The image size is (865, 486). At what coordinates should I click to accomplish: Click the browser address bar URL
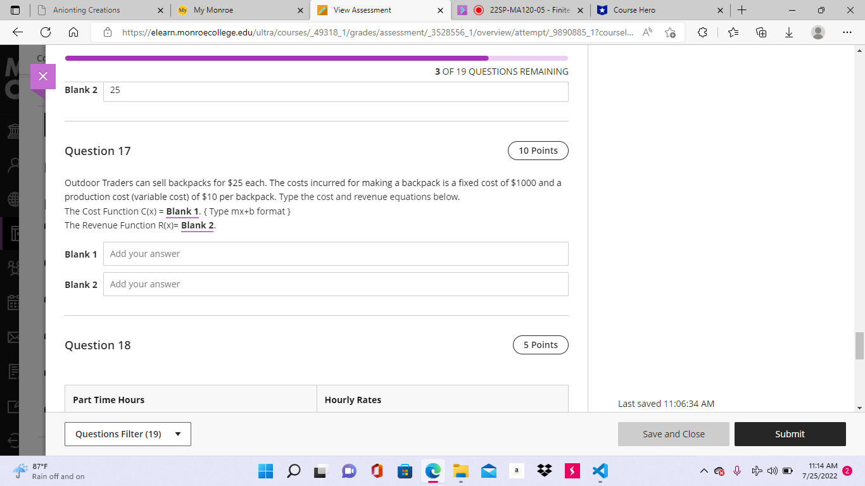pyautogui.click(x=377, y=32)
